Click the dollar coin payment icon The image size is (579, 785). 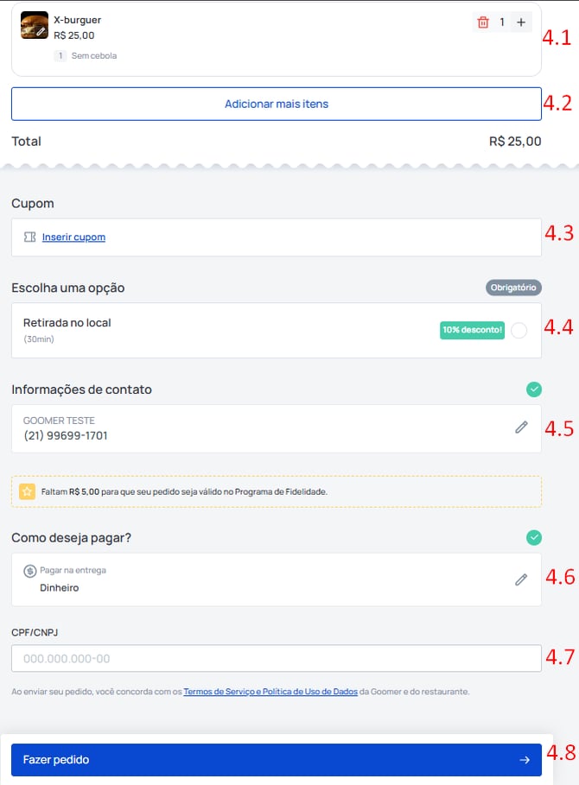[x=30, y=571]
